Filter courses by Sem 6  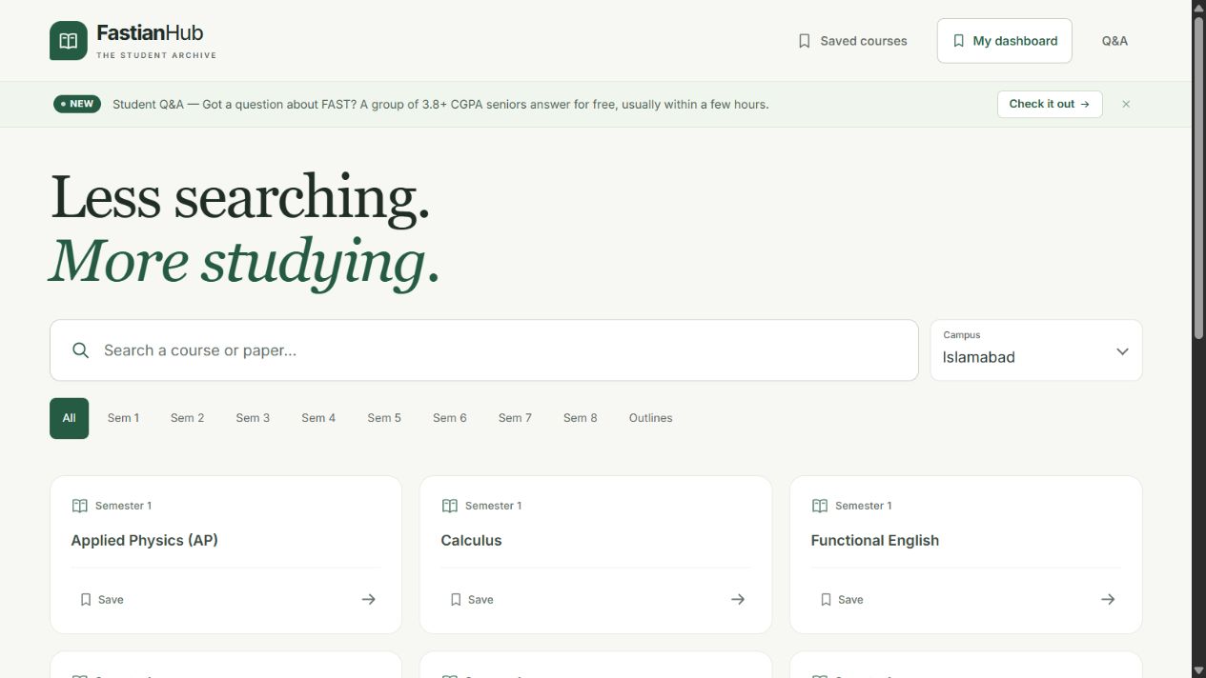[450, 418]
